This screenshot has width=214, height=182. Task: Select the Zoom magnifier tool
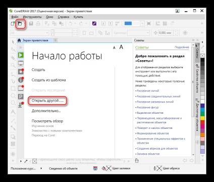coord(13,65)
